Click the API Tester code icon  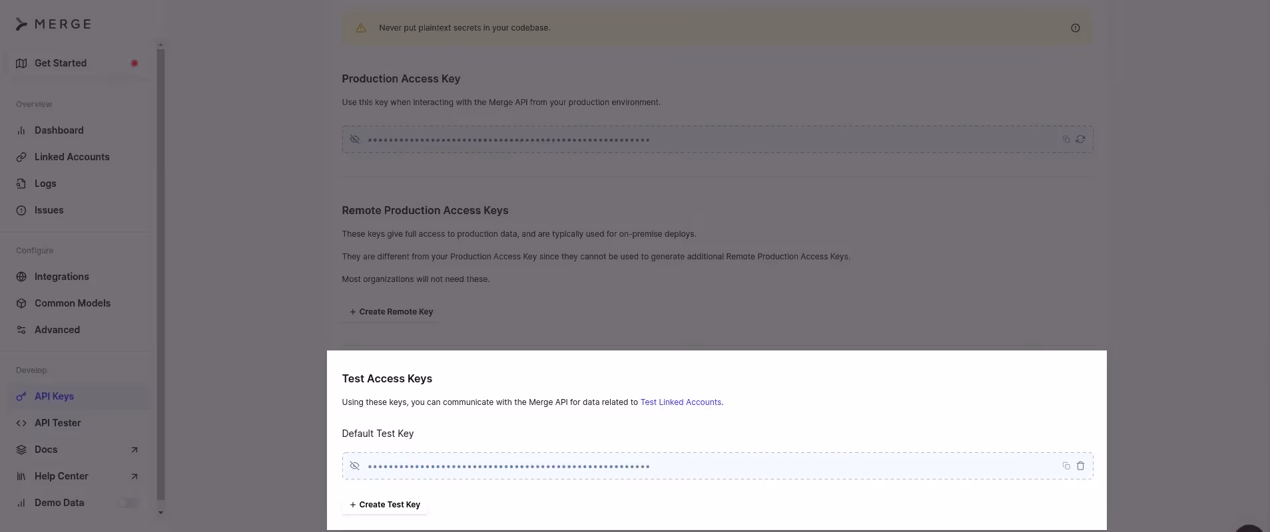tap(21, 423)
